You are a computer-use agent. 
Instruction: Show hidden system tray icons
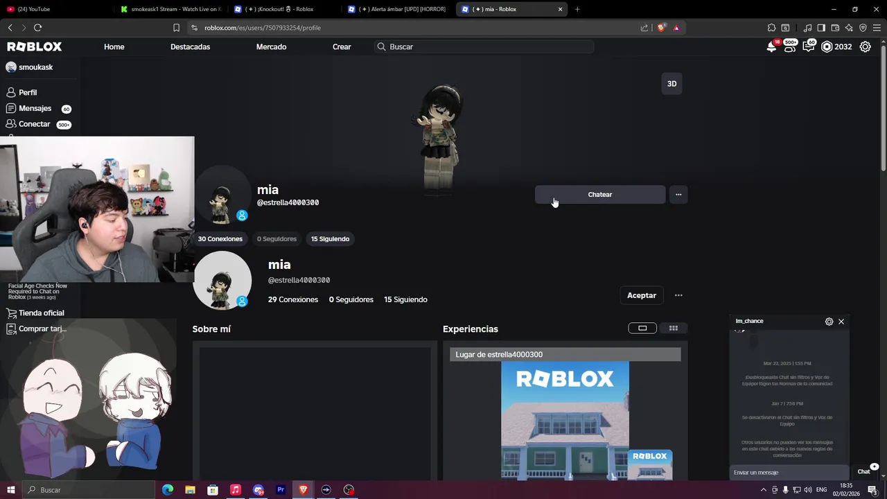[x=764, y=490]
